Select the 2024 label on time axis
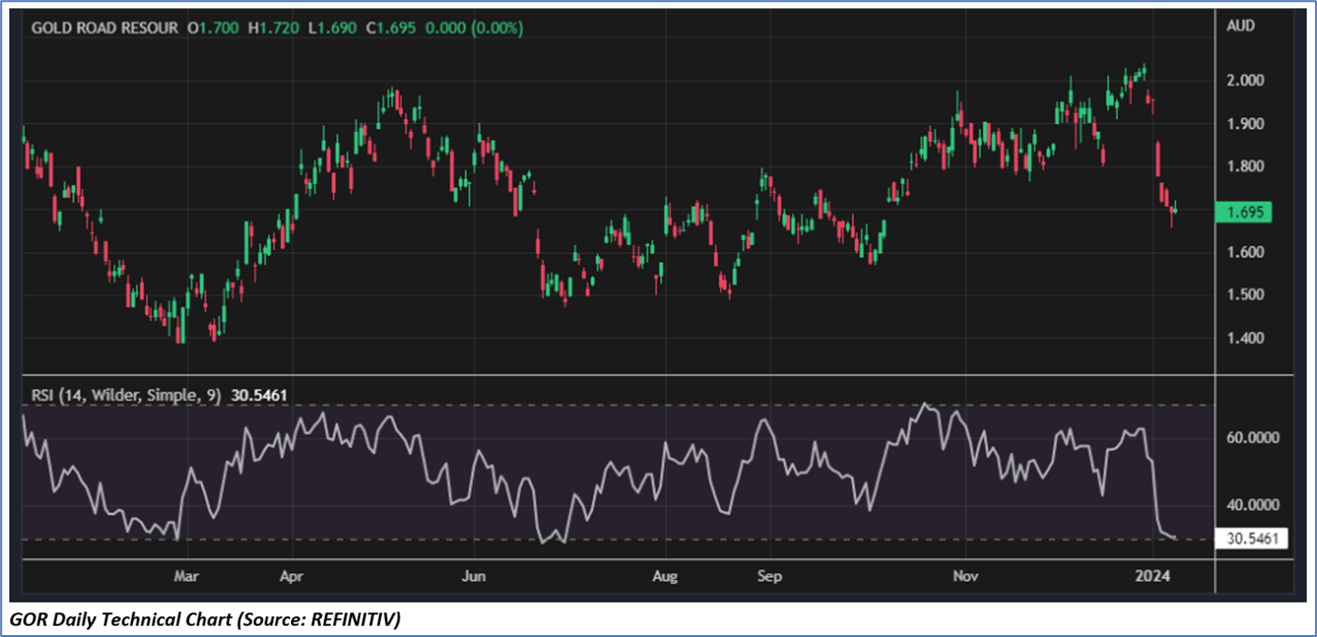Screen dimensions: 1317x637 [1151, 575]
